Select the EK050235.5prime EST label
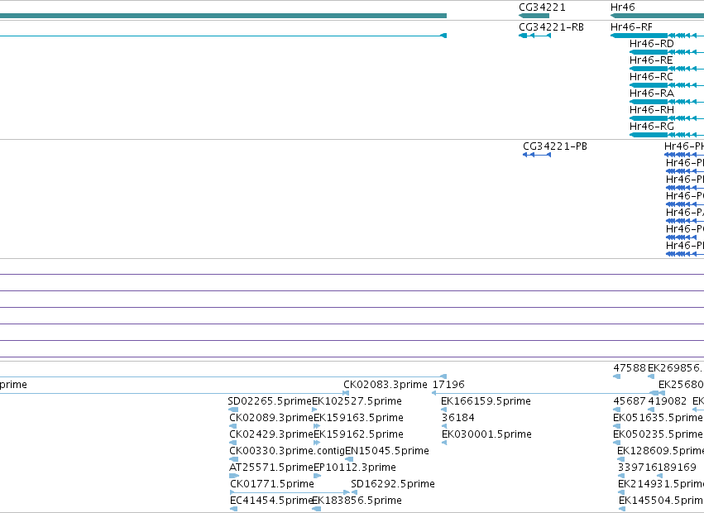The image size is (704, 513). [658, 434]
